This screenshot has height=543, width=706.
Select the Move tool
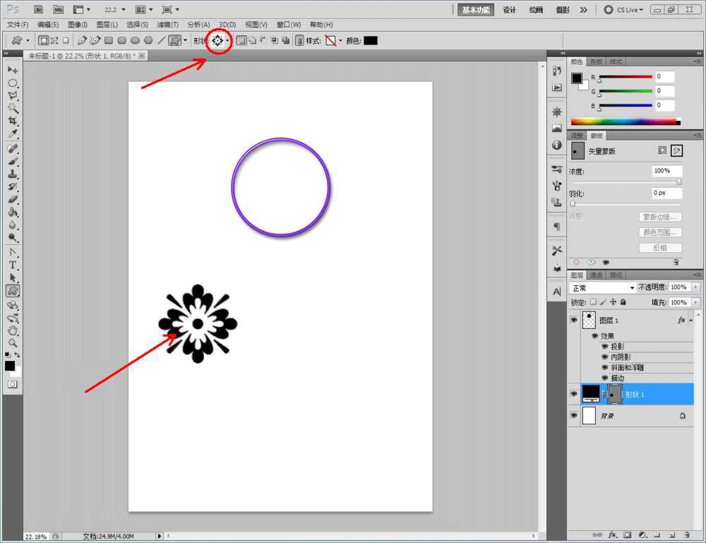coord(13,70)
